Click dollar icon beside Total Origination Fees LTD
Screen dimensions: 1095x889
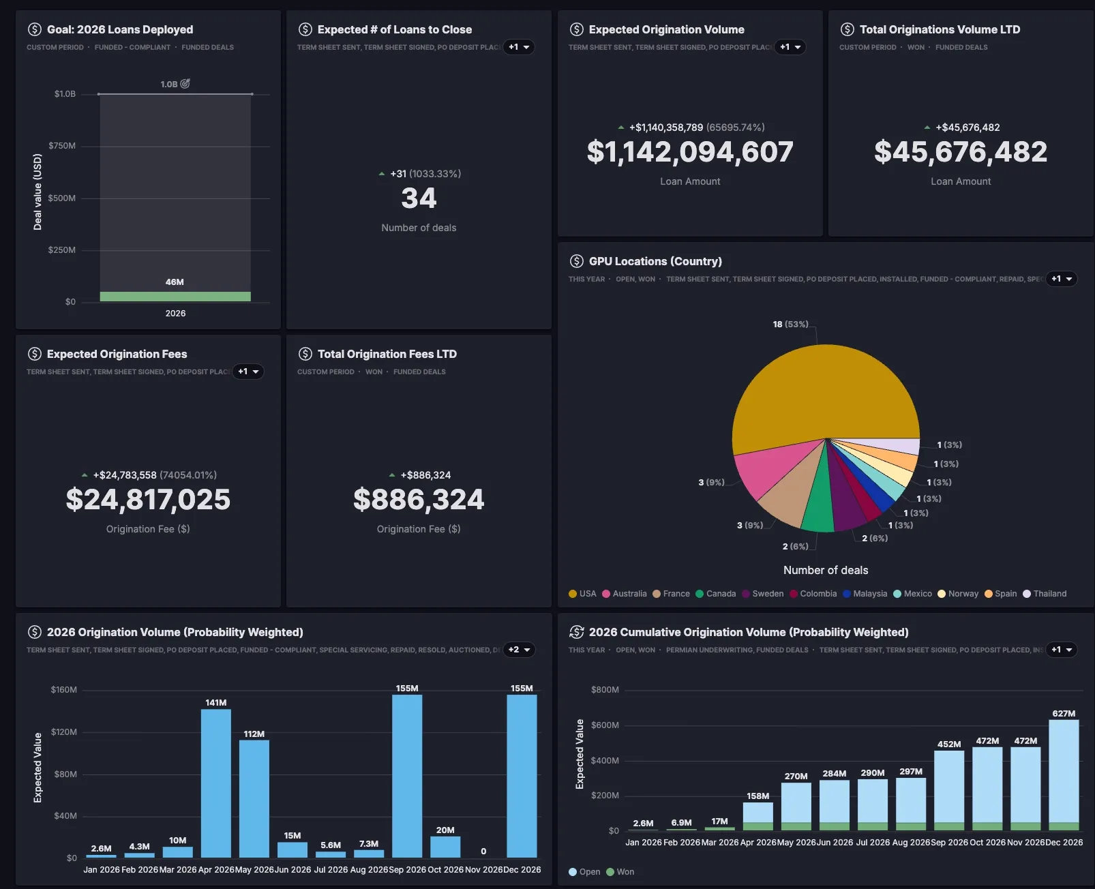(x=305, y=354)
